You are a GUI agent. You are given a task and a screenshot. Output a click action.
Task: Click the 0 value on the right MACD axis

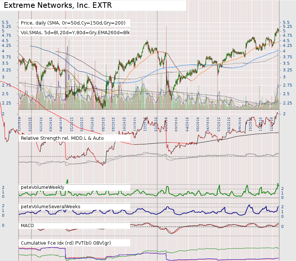coord(282,226)
